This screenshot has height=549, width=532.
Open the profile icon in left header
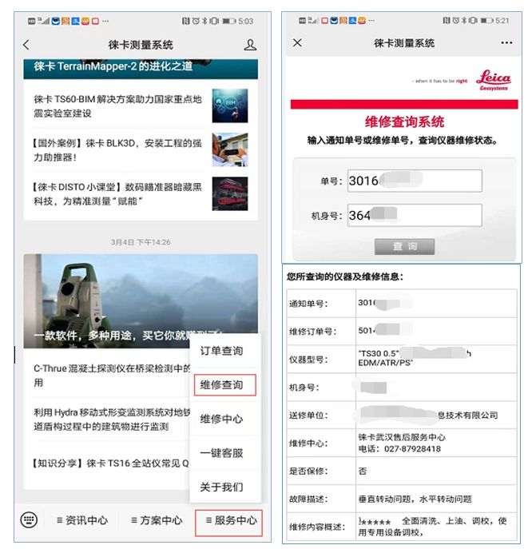click(250, 45)
